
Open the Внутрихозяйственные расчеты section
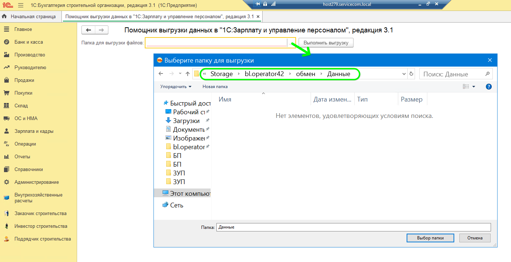click(39, 198)
